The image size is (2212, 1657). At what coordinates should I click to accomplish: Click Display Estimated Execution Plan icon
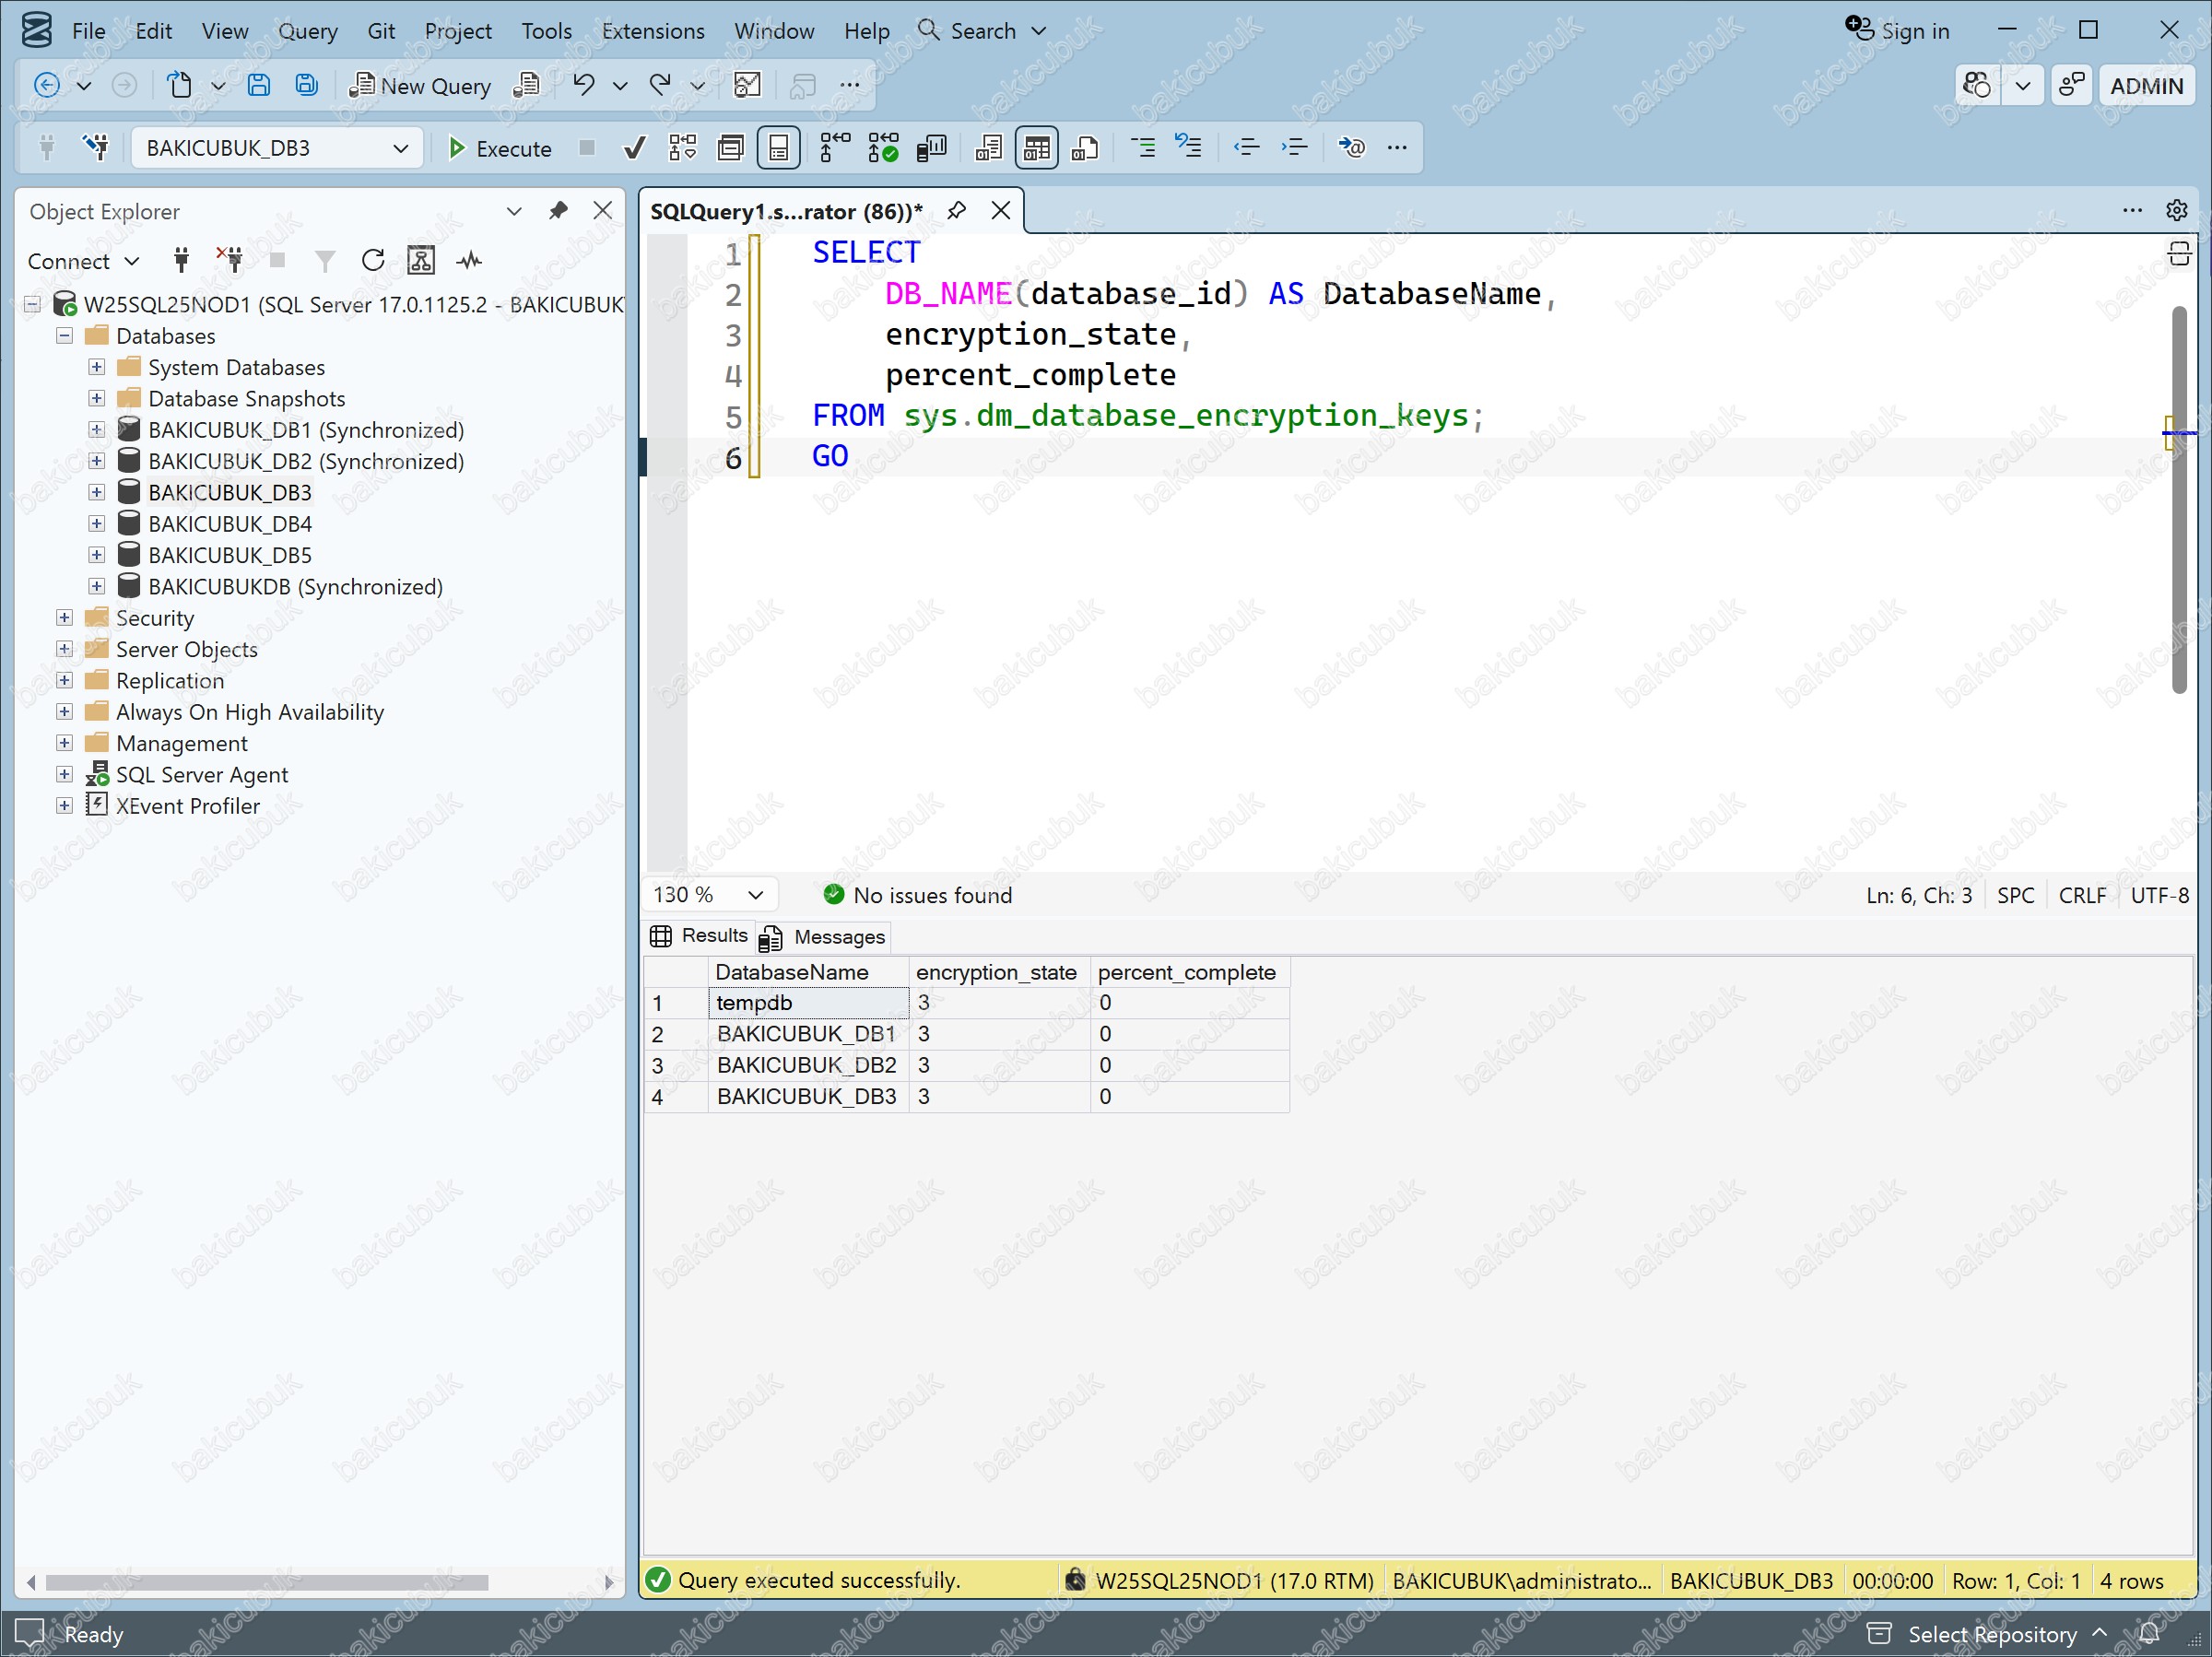[683, 148]
